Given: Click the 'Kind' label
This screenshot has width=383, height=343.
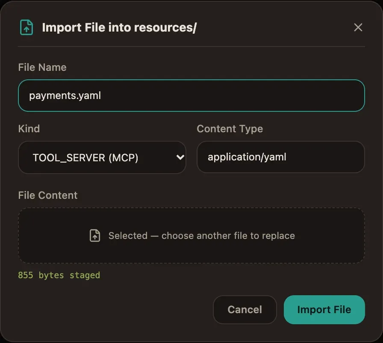Looking at the screenshot, I should pyautogui.click(x=29, y=129).
